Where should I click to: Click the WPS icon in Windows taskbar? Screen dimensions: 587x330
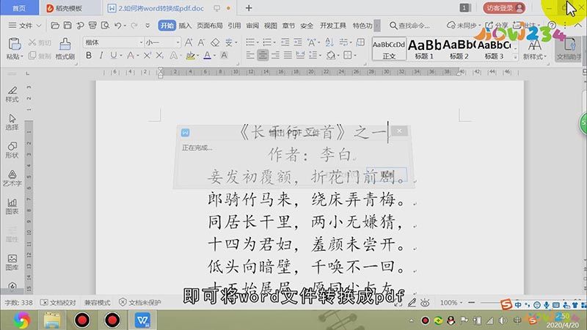click(x=142, y=320)
